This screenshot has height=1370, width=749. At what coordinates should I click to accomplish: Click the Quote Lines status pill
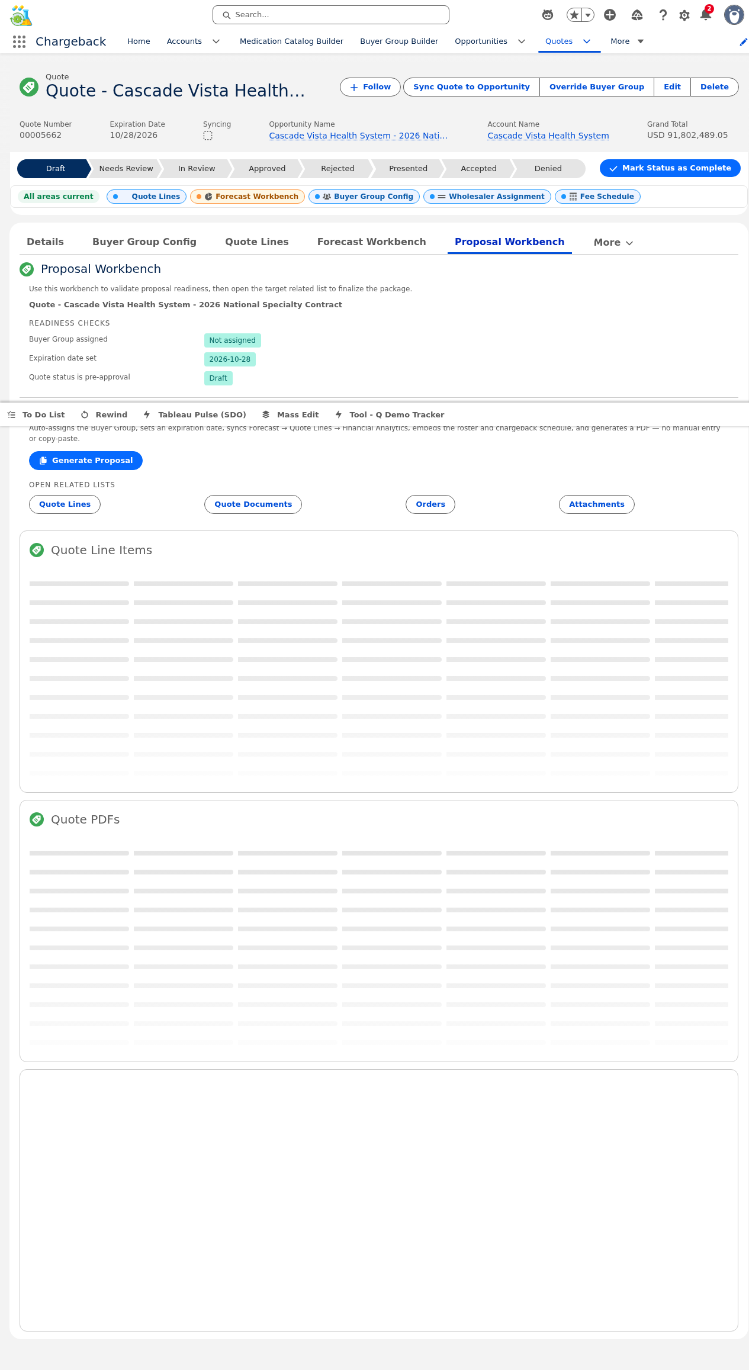point(147,197)
